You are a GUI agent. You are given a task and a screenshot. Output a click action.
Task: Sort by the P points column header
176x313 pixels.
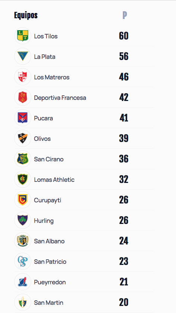pyautogui.click(x=125, y=15)
